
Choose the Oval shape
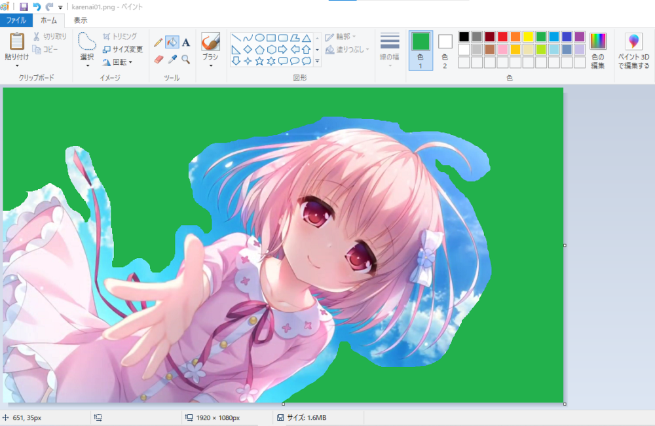click(259, 38)
